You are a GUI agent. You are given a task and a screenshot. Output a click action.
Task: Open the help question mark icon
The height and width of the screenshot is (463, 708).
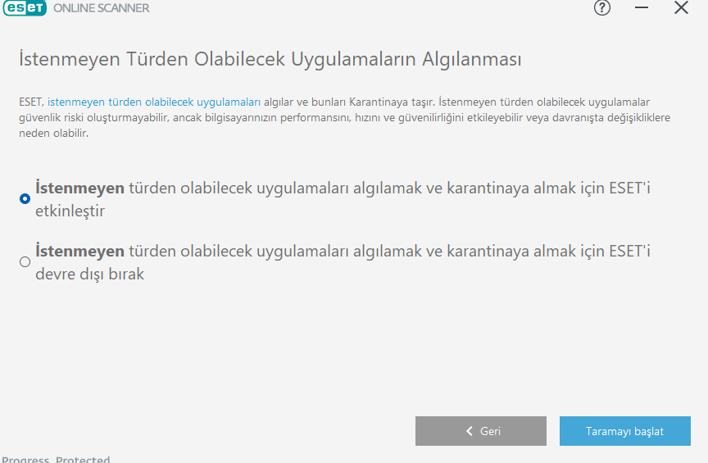tap(602, 7)
